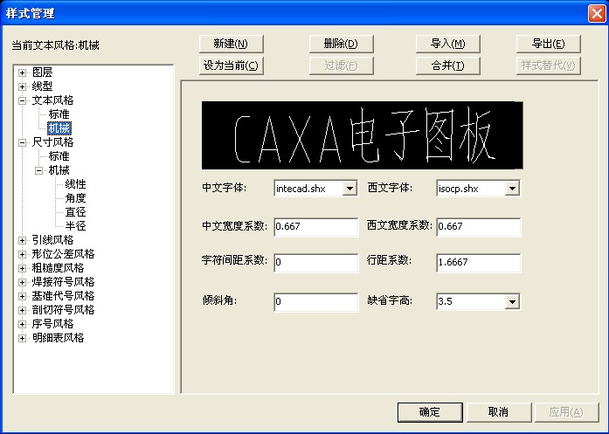Expand the 形位公差风格 tree node
Image resolution: width=609 pixels, height=434 pixels.
pos(22,254)
